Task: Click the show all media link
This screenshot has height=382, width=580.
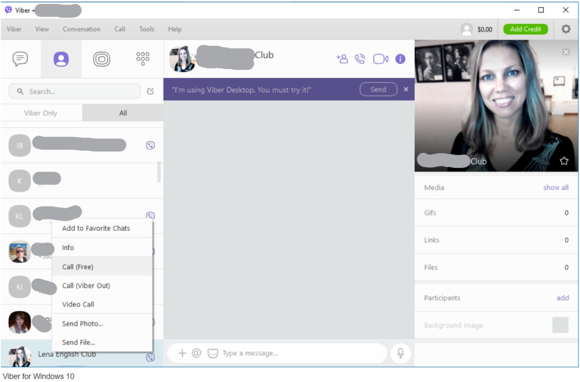Action: point(556,188)
